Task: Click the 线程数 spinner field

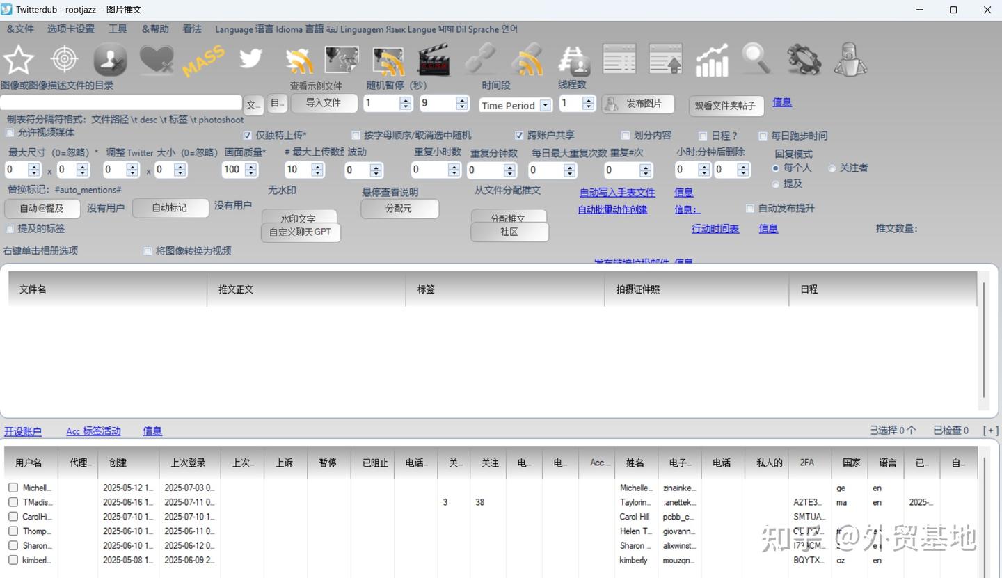Action: point(577,103)
